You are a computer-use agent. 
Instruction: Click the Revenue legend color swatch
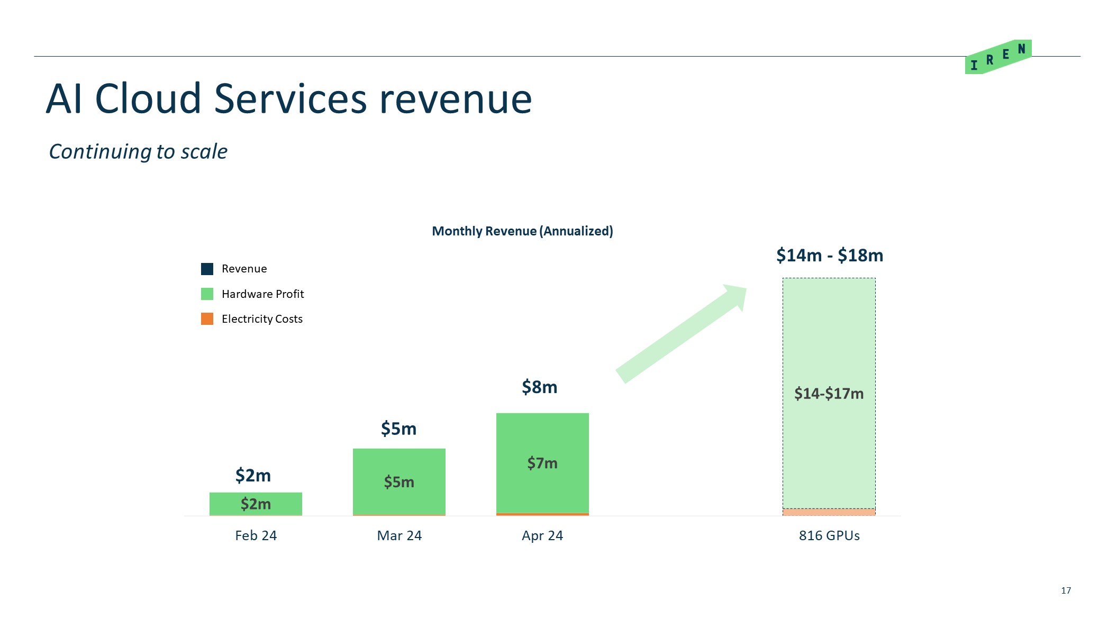207,269
